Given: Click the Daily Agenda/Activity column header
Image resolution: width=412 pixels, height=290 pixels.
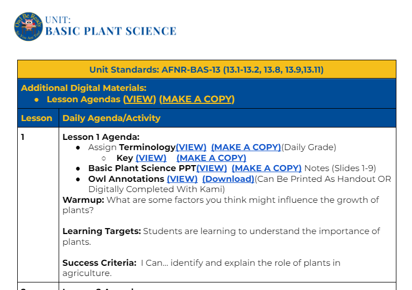Looking at the screenshot, I should point(111,118).
